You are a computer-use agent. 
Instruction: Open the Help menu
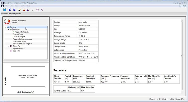pyautogui.click(x=28, y=6)
